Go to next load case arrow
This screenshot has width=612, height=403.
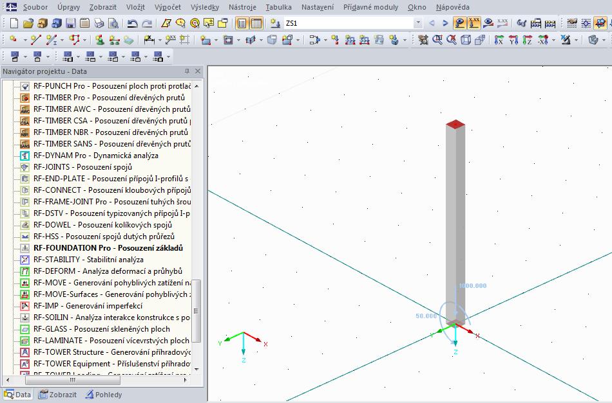point(445,23)
